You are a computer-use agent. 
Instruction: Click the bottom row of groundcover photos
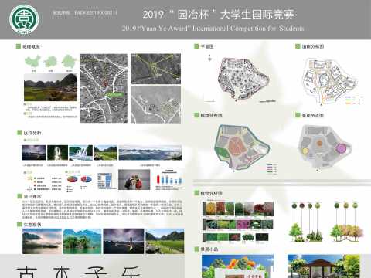pyautogui.click(x=236, y=237)
